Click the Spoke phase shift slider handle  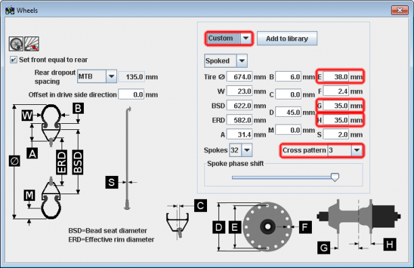[x=335, y=177]
